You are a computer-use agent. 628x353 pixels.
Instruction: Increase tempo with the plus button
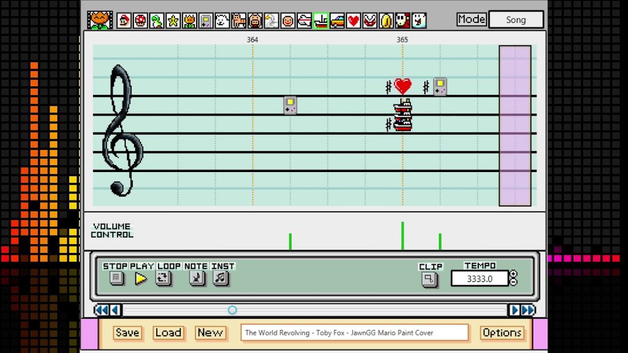[x=513, y=275]
